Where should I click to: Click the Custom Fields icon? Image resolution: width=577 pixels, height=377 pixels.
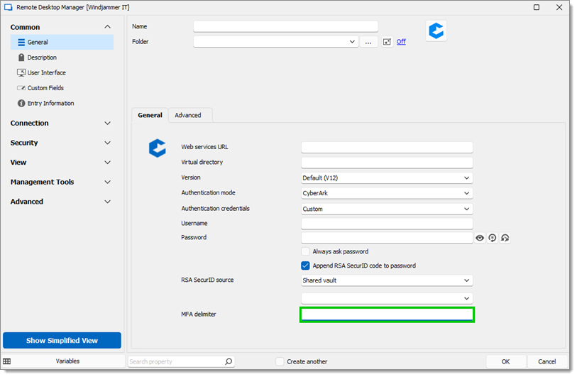pos(21,88)
